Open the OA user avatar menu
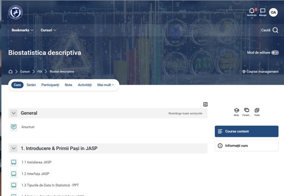This screenshot has height=196, width=284. pyautogui.click(x=273, y=12)
